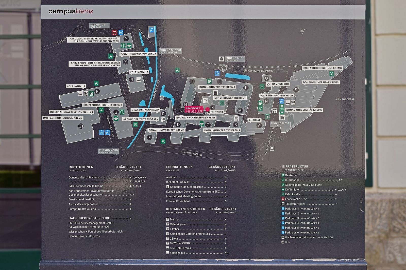Select the Wachaubahn Haltestelle train icon in legend
406x270 pixels.
click(283, 237)
